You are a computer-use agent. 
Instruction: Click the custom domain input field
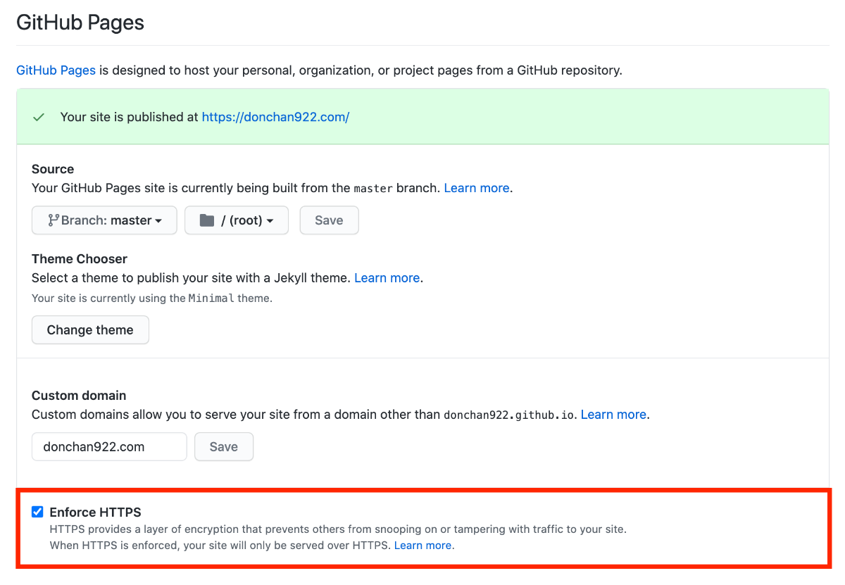coord(109,447)
